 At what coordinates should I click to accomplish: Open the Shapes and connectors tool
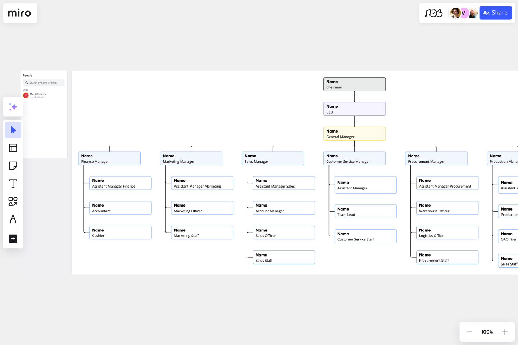[13, 201]
